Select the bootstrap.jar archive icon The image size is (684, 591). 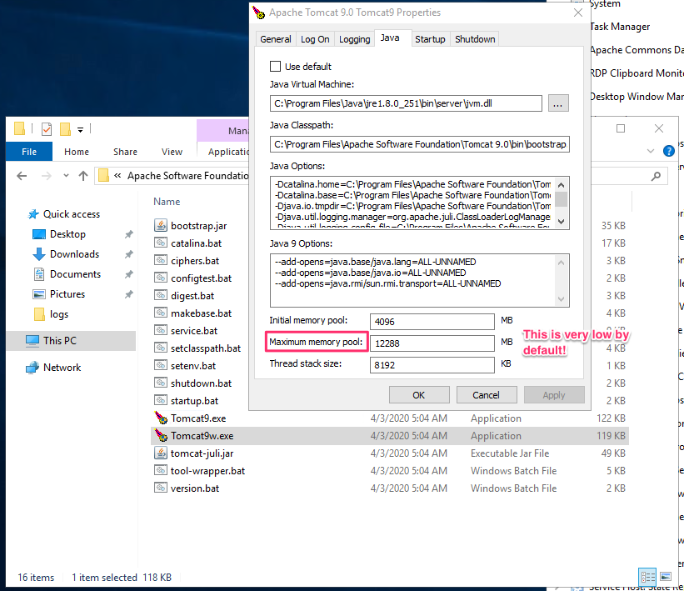click(162, 225)
